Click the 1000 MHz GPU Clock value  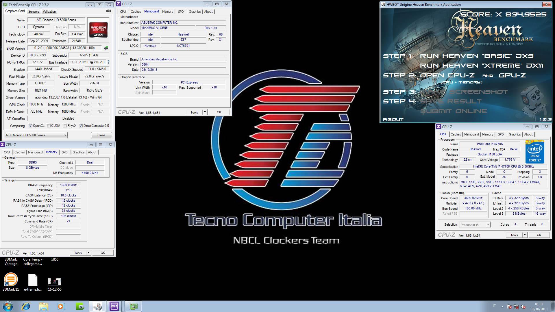36,104
